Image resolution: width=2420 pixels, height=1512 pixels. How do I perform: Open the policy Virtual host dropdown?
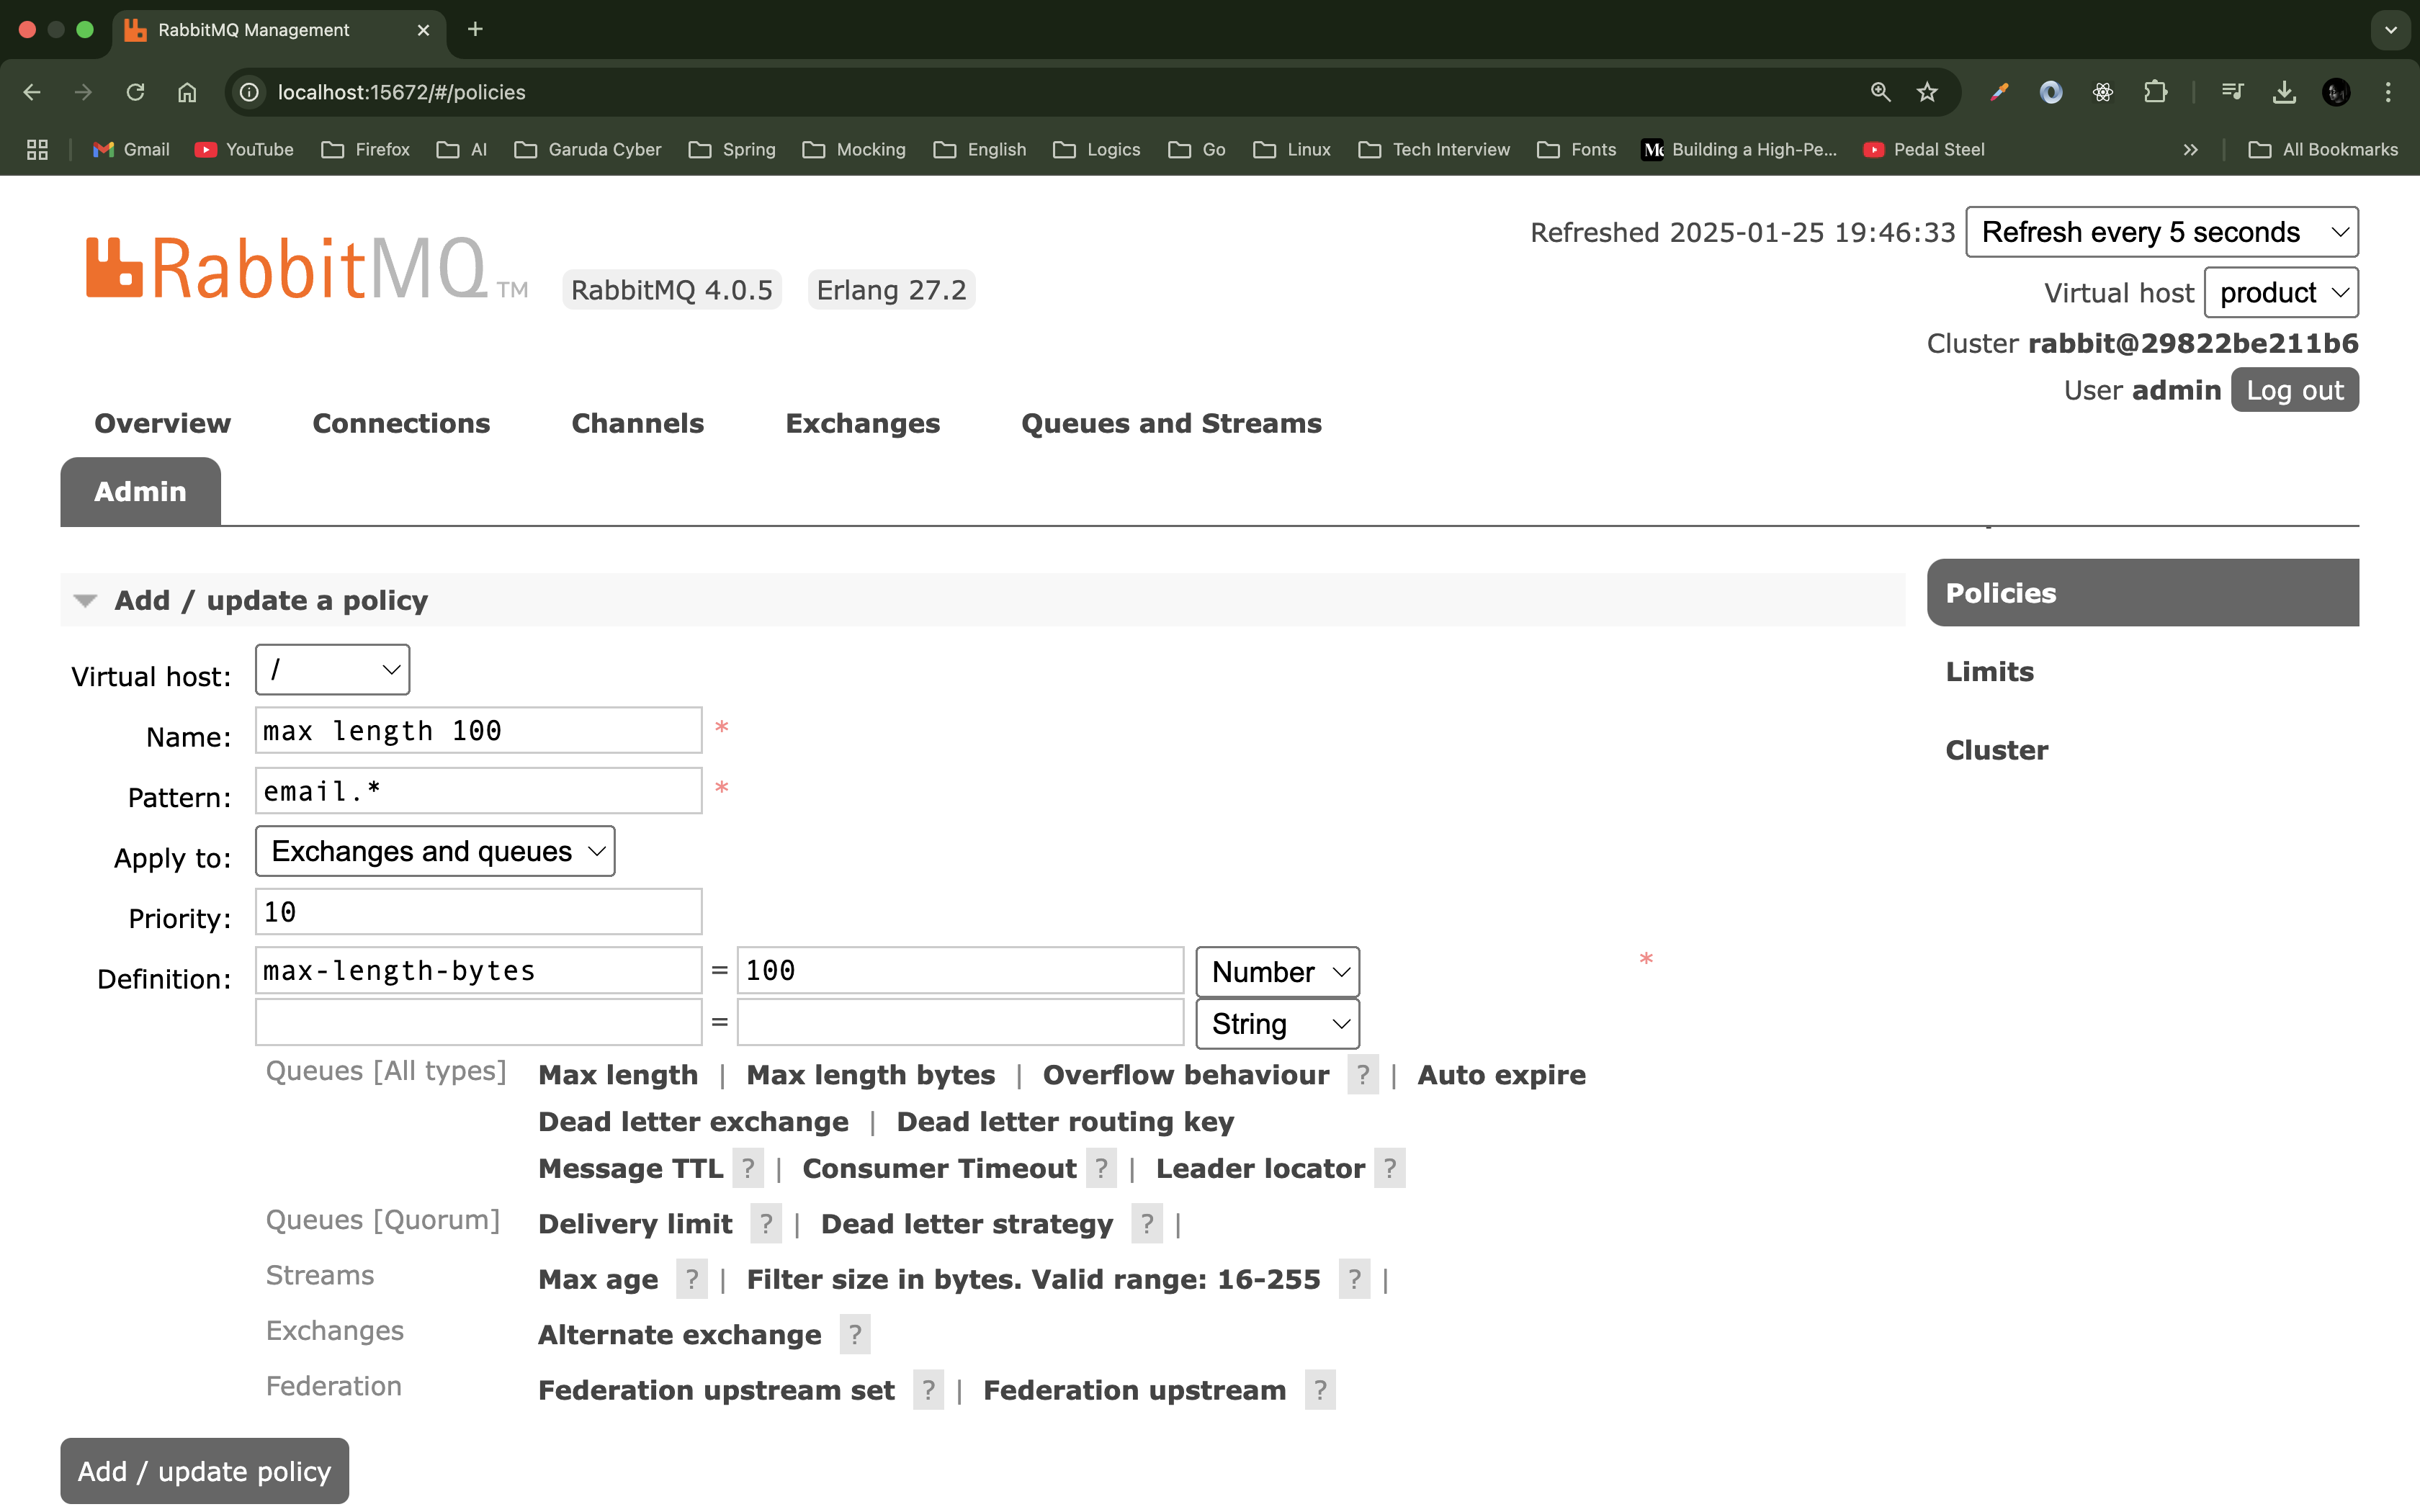[x=333, y=669]
